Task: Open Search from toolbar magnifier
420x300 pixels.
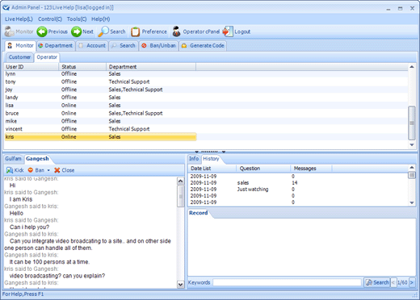Action: pyautogui.click(x=103, y=31)
